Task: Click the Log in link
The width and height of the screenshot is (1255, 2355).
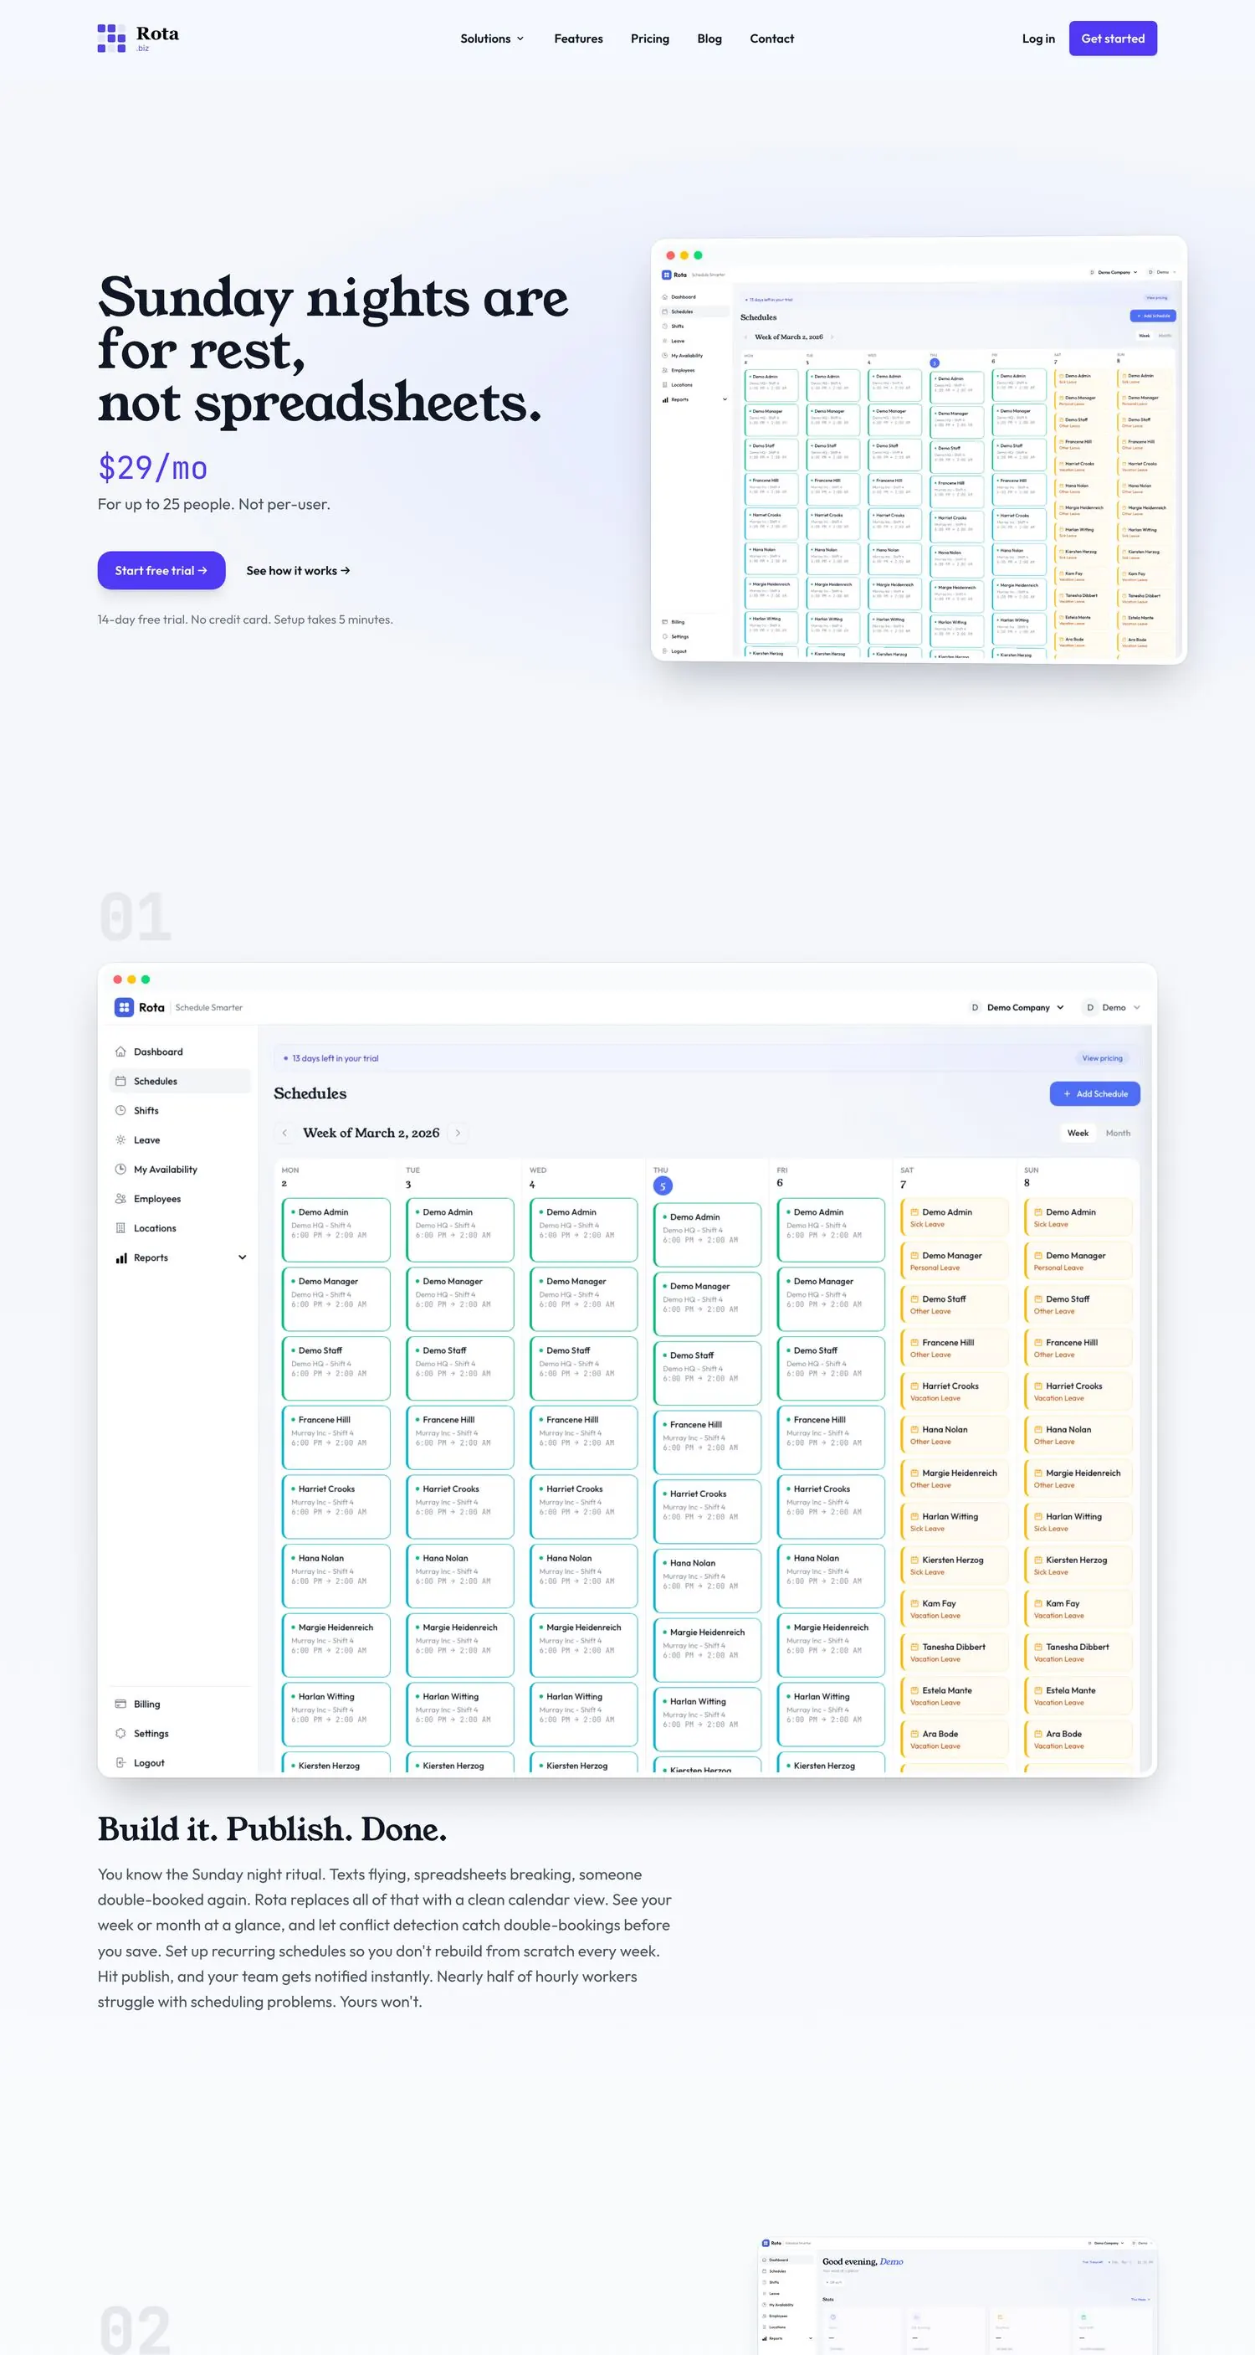Action: (x=1037, y=39)
